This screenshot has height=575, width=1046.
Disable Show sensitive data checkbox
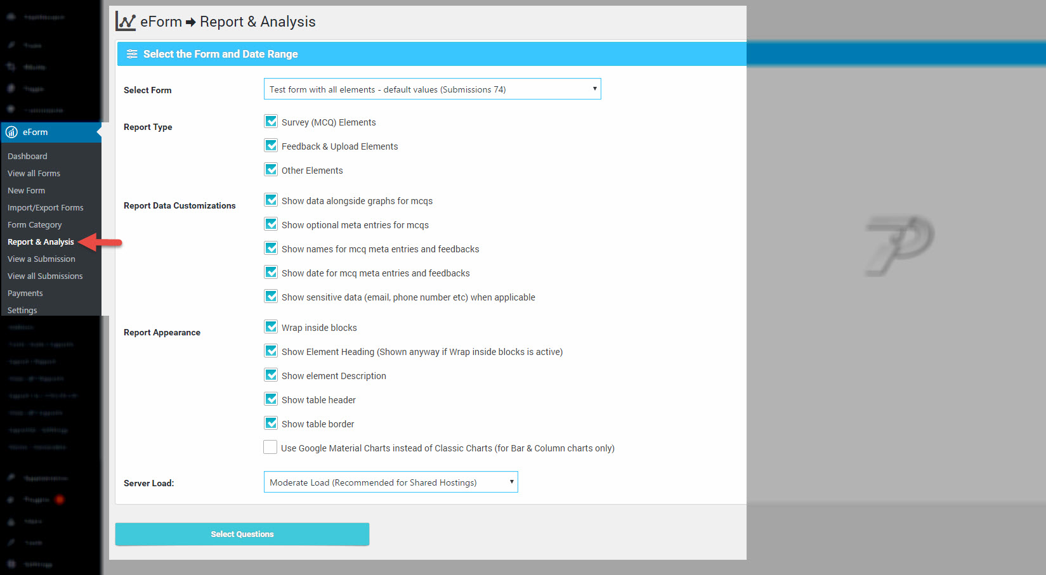pyautogui.click(x=271, y=297)
